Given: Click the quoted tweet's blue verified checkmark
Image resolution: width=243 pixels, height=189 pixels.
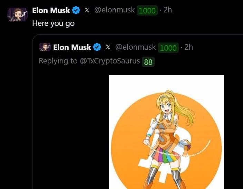Looking at the screenshot, I should coord(97,47).
